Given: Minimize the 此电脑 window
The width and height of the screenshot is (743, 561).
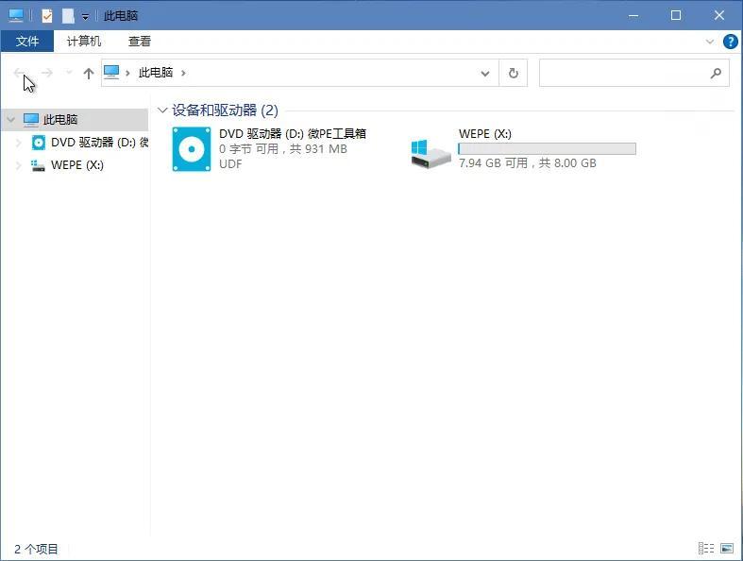Looking at the screenshot, I should tap(633, 16).
